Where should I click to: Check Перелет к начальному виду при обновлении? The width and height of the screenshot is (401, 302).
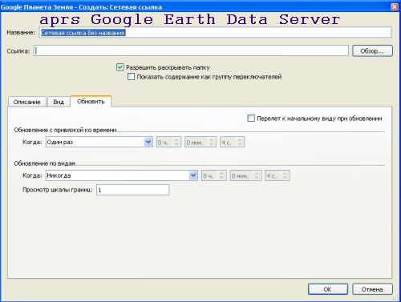[251, 119]
